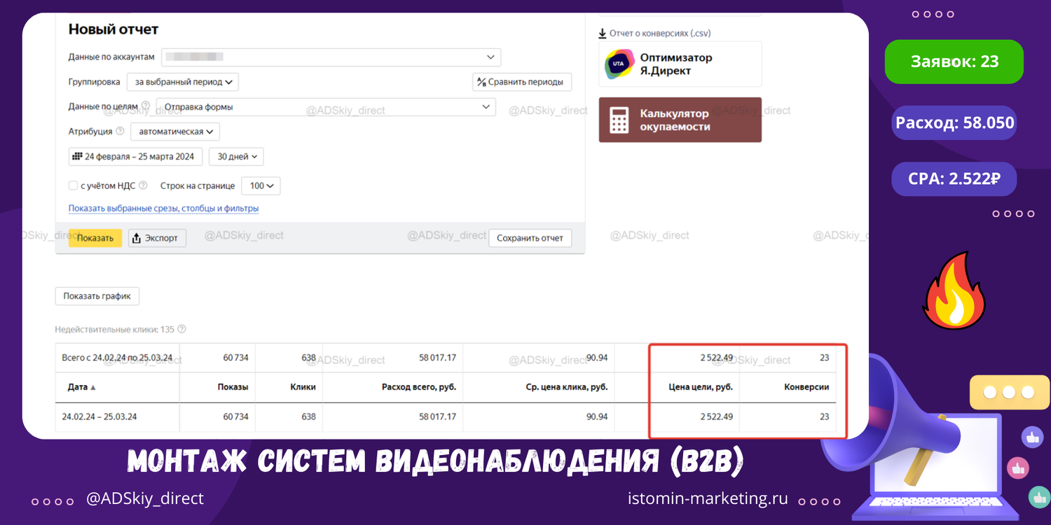Click help icon next to 'с учётом НДС'
The image size is (1051, 525).
coord(143,186)
